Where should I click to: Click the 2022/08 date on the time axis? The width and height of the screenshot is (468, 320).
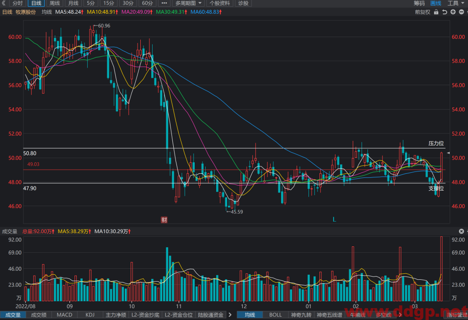pyautogui.click(x=26, y=306)
